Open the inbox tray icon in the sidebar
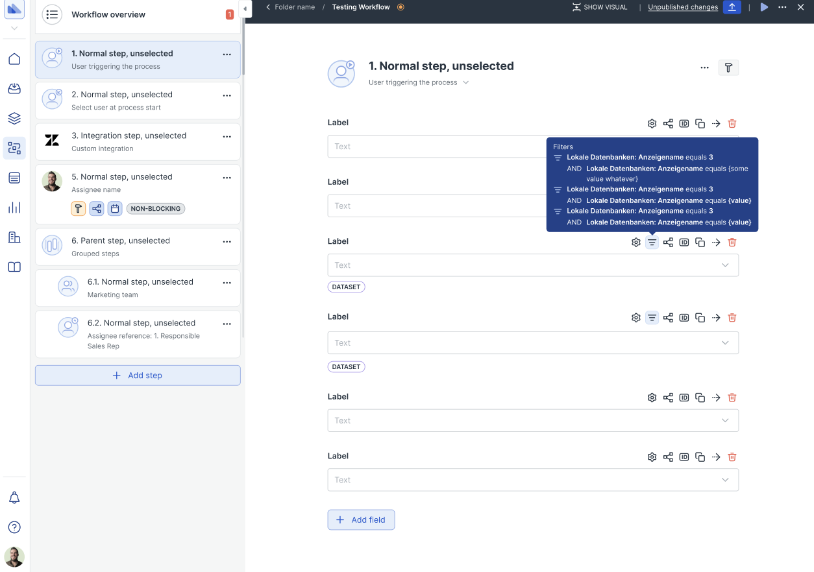 point(14,89)
